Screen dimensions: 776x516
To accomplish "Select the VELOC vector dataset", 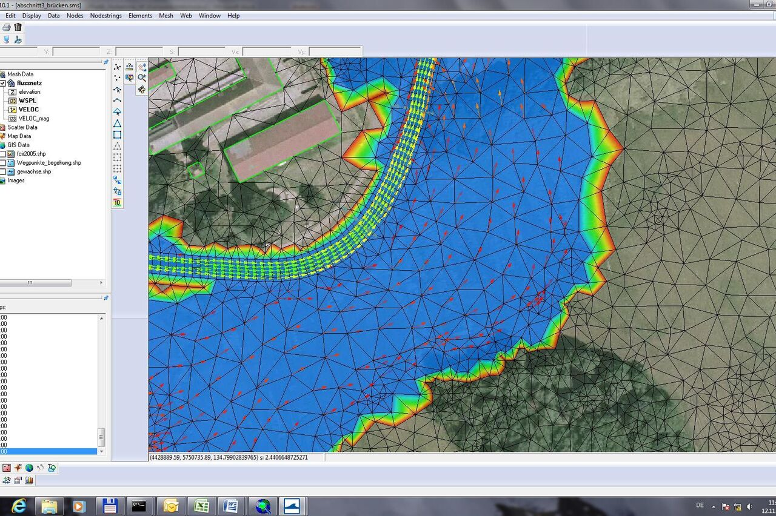I will point(28,110).
